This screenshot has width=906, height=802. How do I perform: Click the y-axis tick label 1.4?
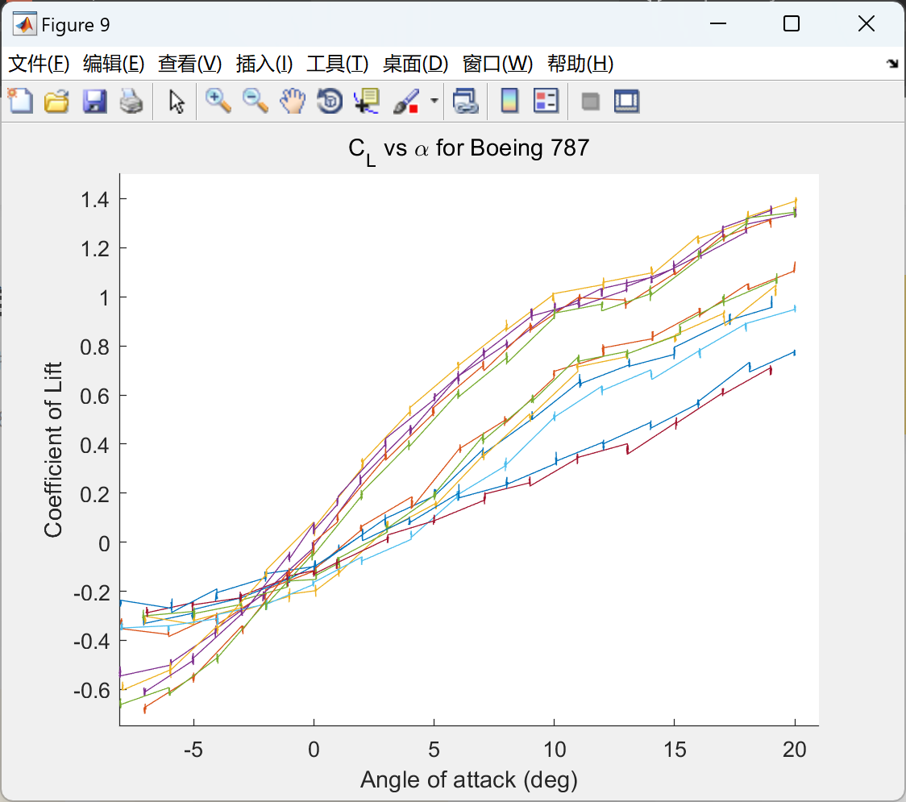click(x=95, y=200)
